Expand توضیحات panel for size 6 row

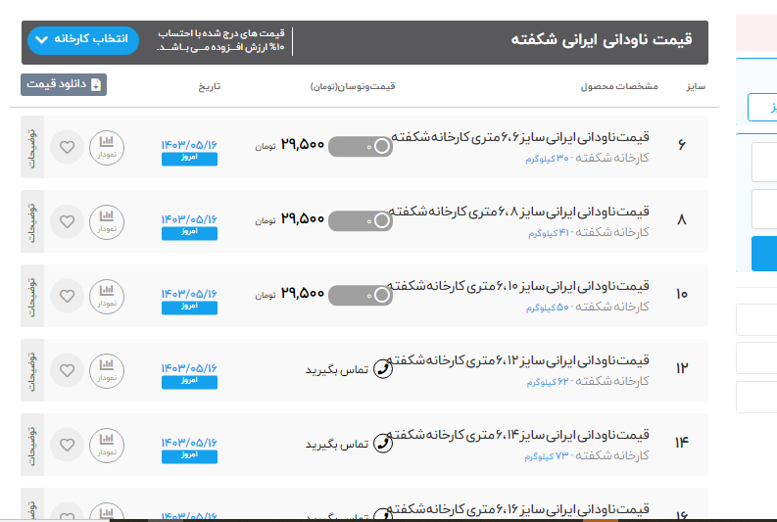31,148
